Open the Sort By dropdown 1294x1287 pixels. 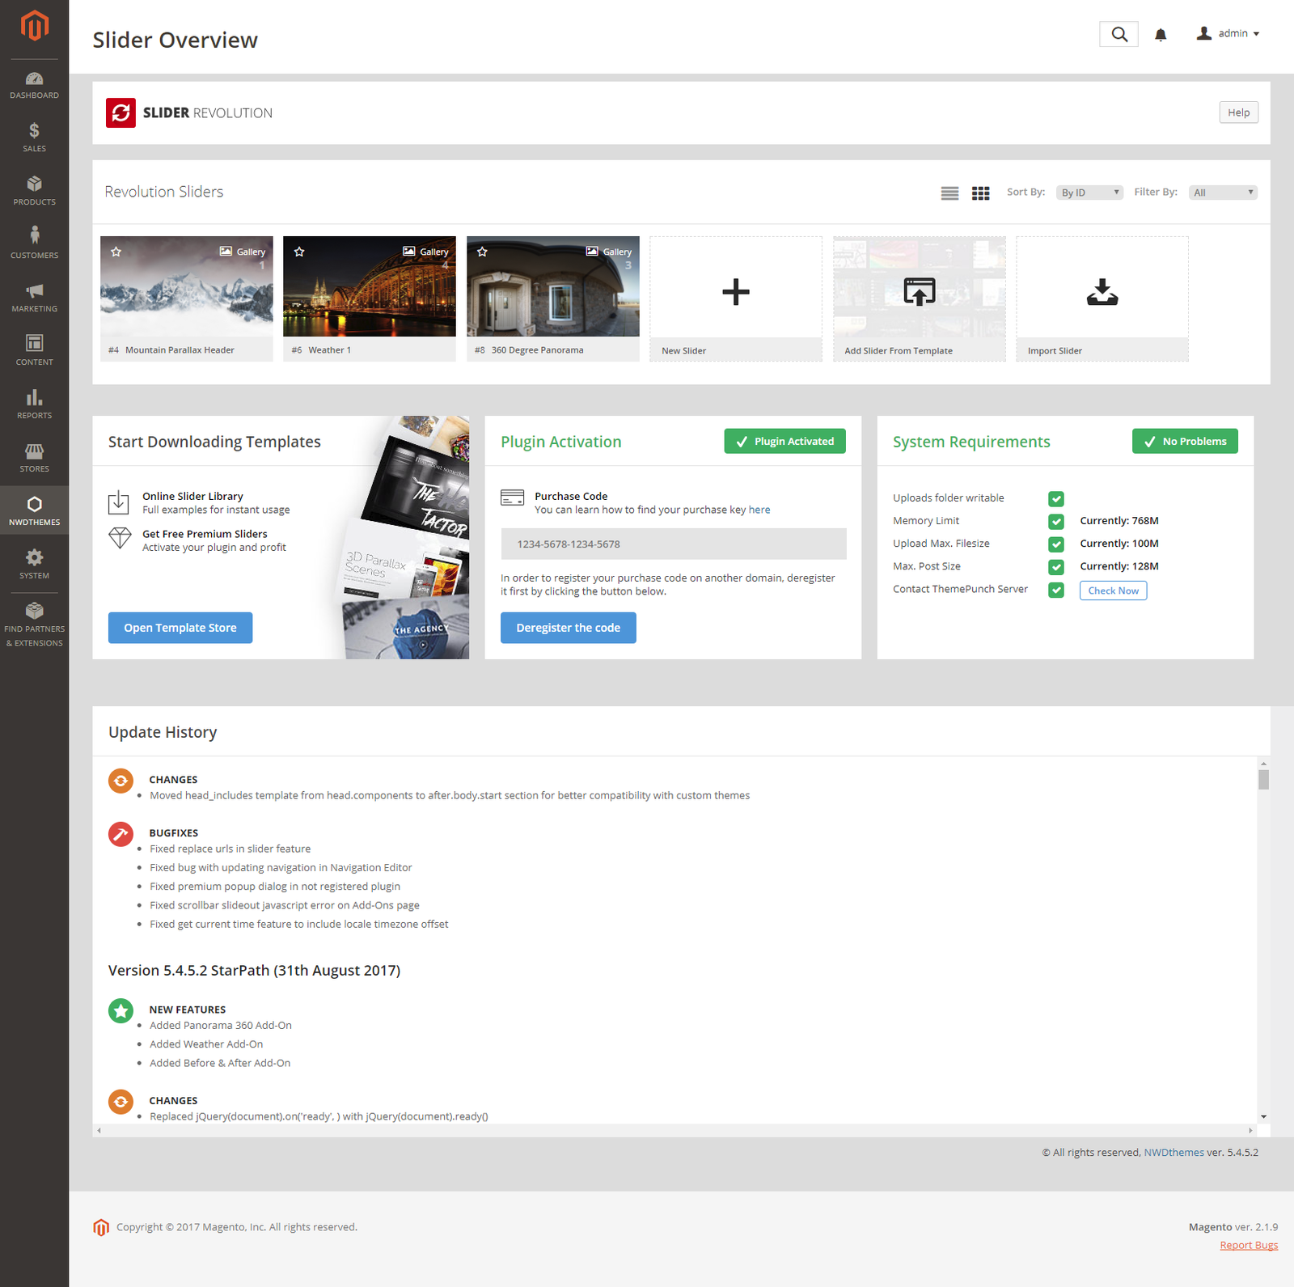point(1089,193)
